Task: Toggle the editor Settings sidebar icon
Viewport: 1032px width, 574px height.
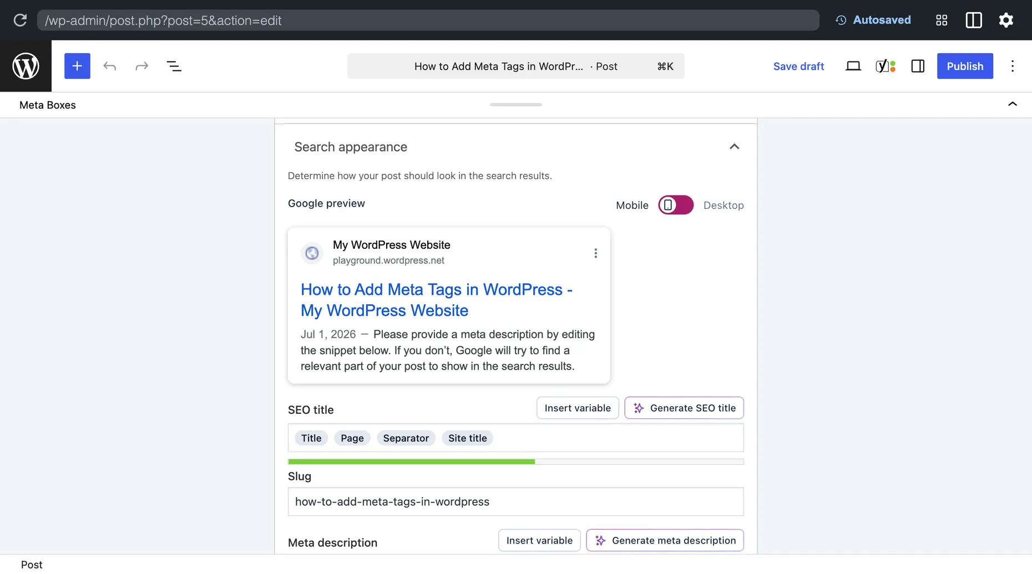Action: (x=918, y=66)
